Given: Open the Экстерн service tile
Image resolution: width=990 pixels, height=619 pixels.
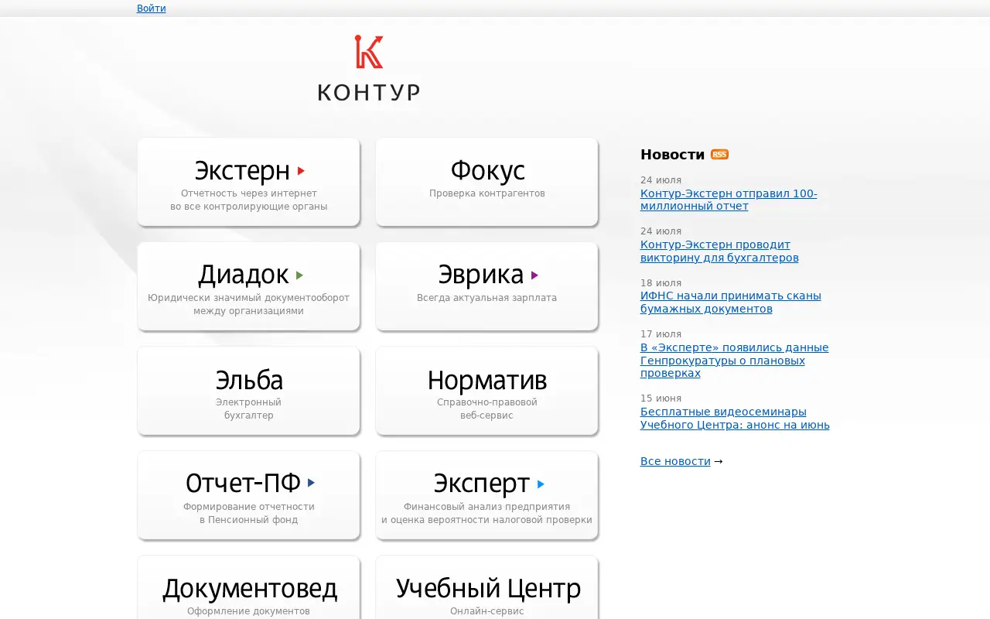Looking at the screenshot, I should [x=248, y=182].
